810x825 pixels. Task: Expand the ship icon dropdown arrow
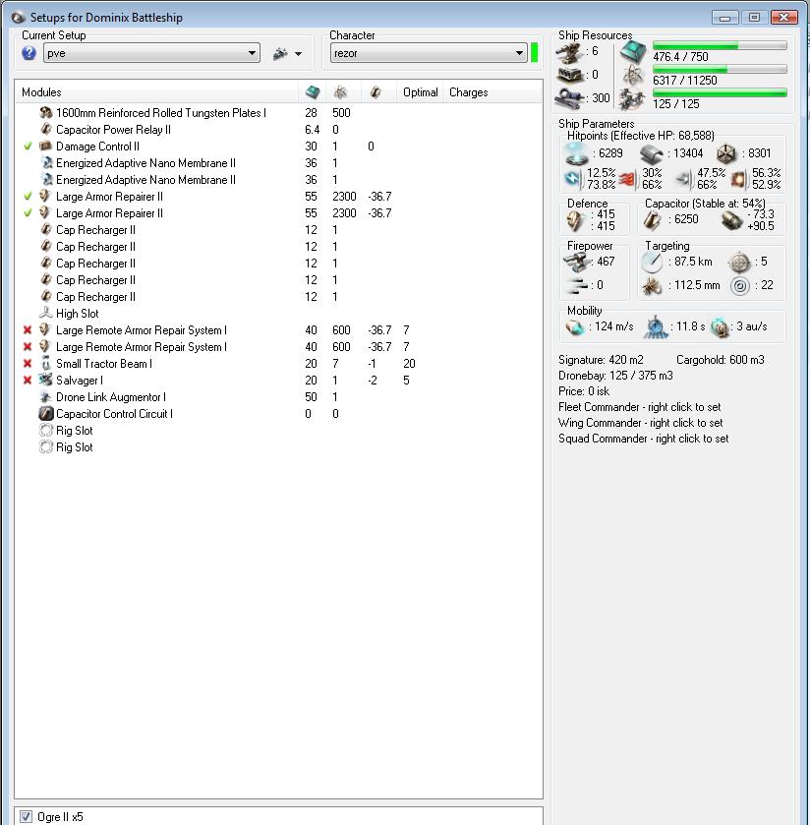tap(298, 54)
